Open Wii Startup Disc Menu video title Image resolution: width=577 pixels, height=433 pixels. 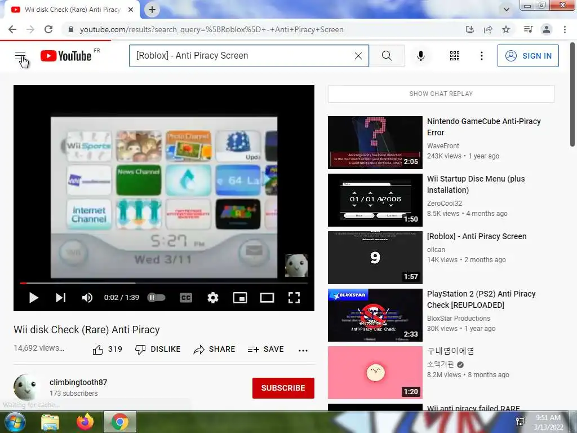point(476,184)
